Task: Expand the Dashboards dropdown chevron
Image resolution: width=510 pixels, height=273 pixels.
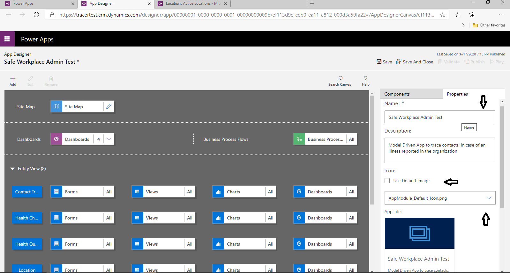Action: [x=109, y=139]
